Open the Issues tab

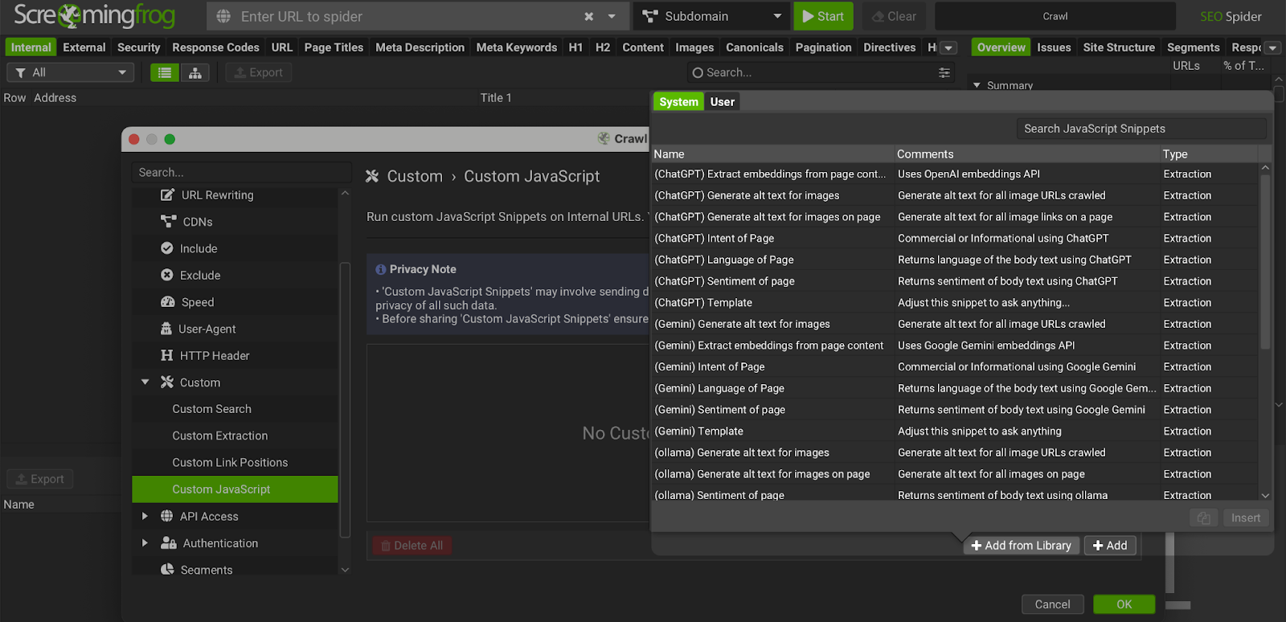(x=1054, y=47)
